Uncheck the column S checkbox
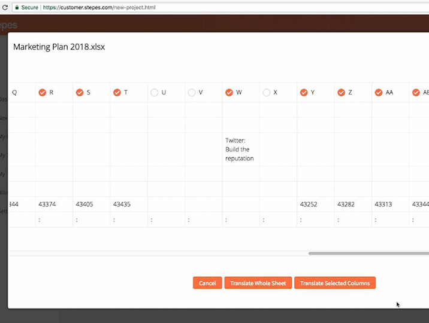Viewport: 429px width, 323px height. [80, 93]
